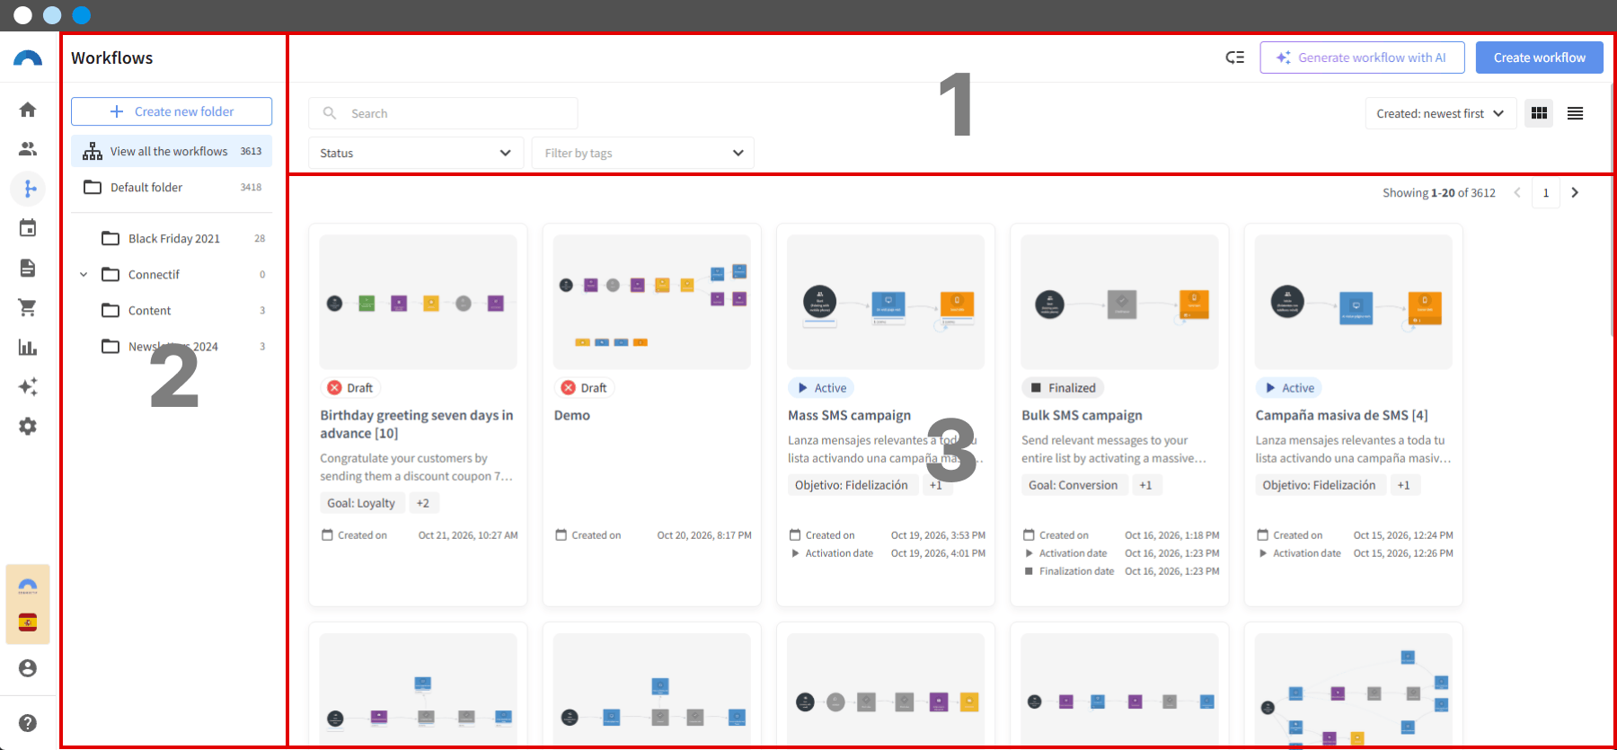Open Campaña masiva de SMS thumbnail
The width and height of the screenshot is (1617, 750).
click(1354, 302)
